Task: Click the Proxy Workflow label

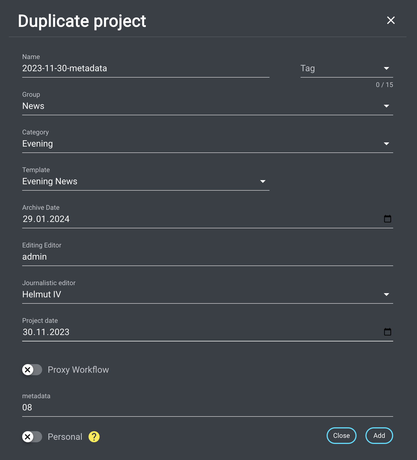Action: pos(78,370)
